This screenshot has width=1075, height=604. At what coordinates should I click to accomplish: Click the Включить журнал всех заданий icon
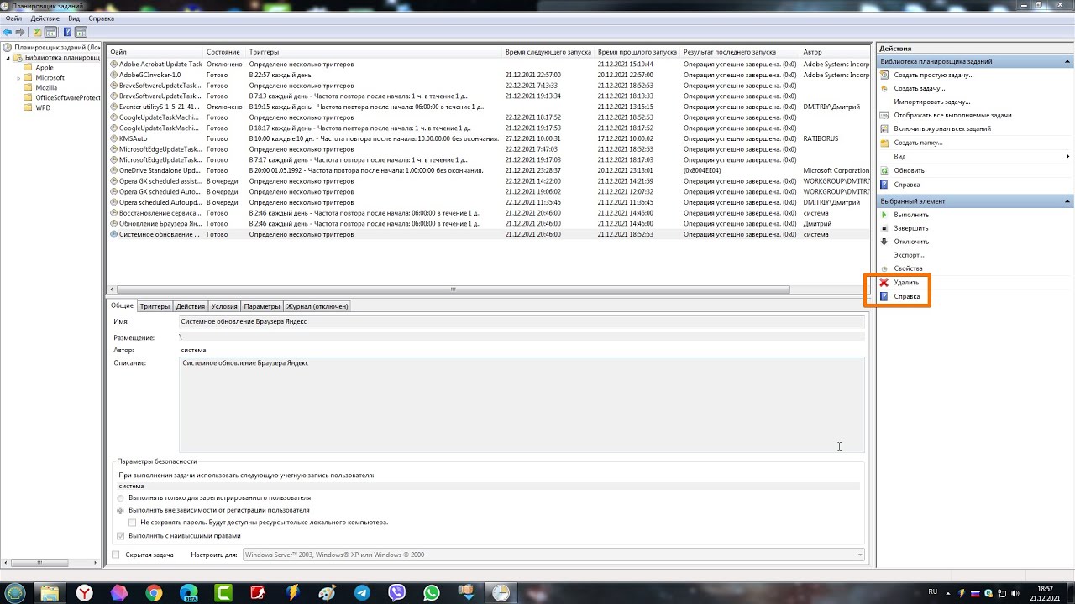point(884,128)
